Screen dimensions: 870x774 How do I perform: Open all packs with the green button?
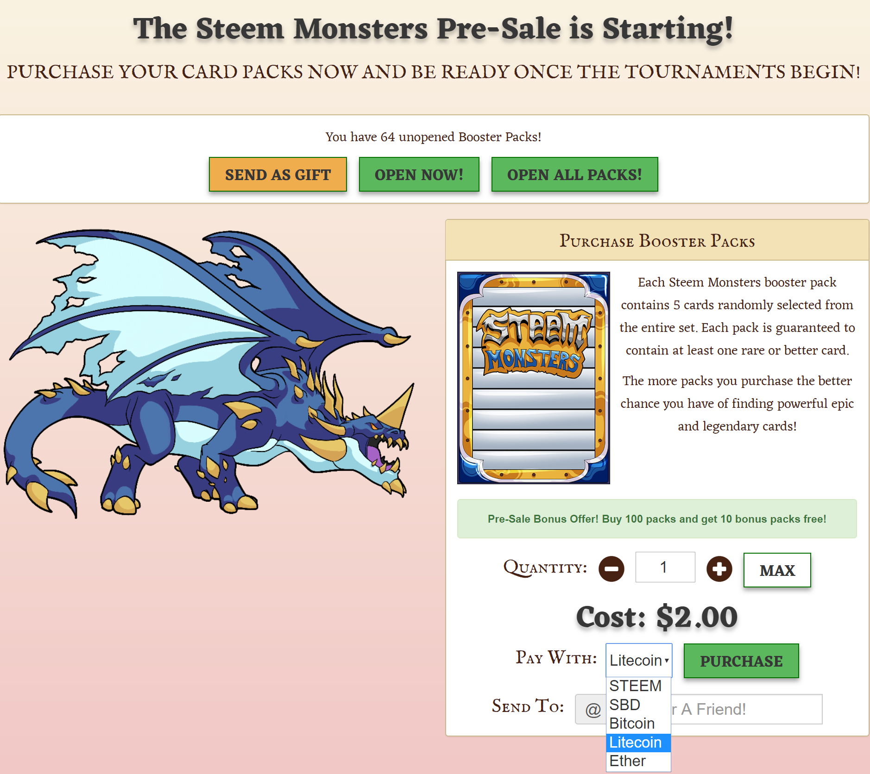click(574, 175)
